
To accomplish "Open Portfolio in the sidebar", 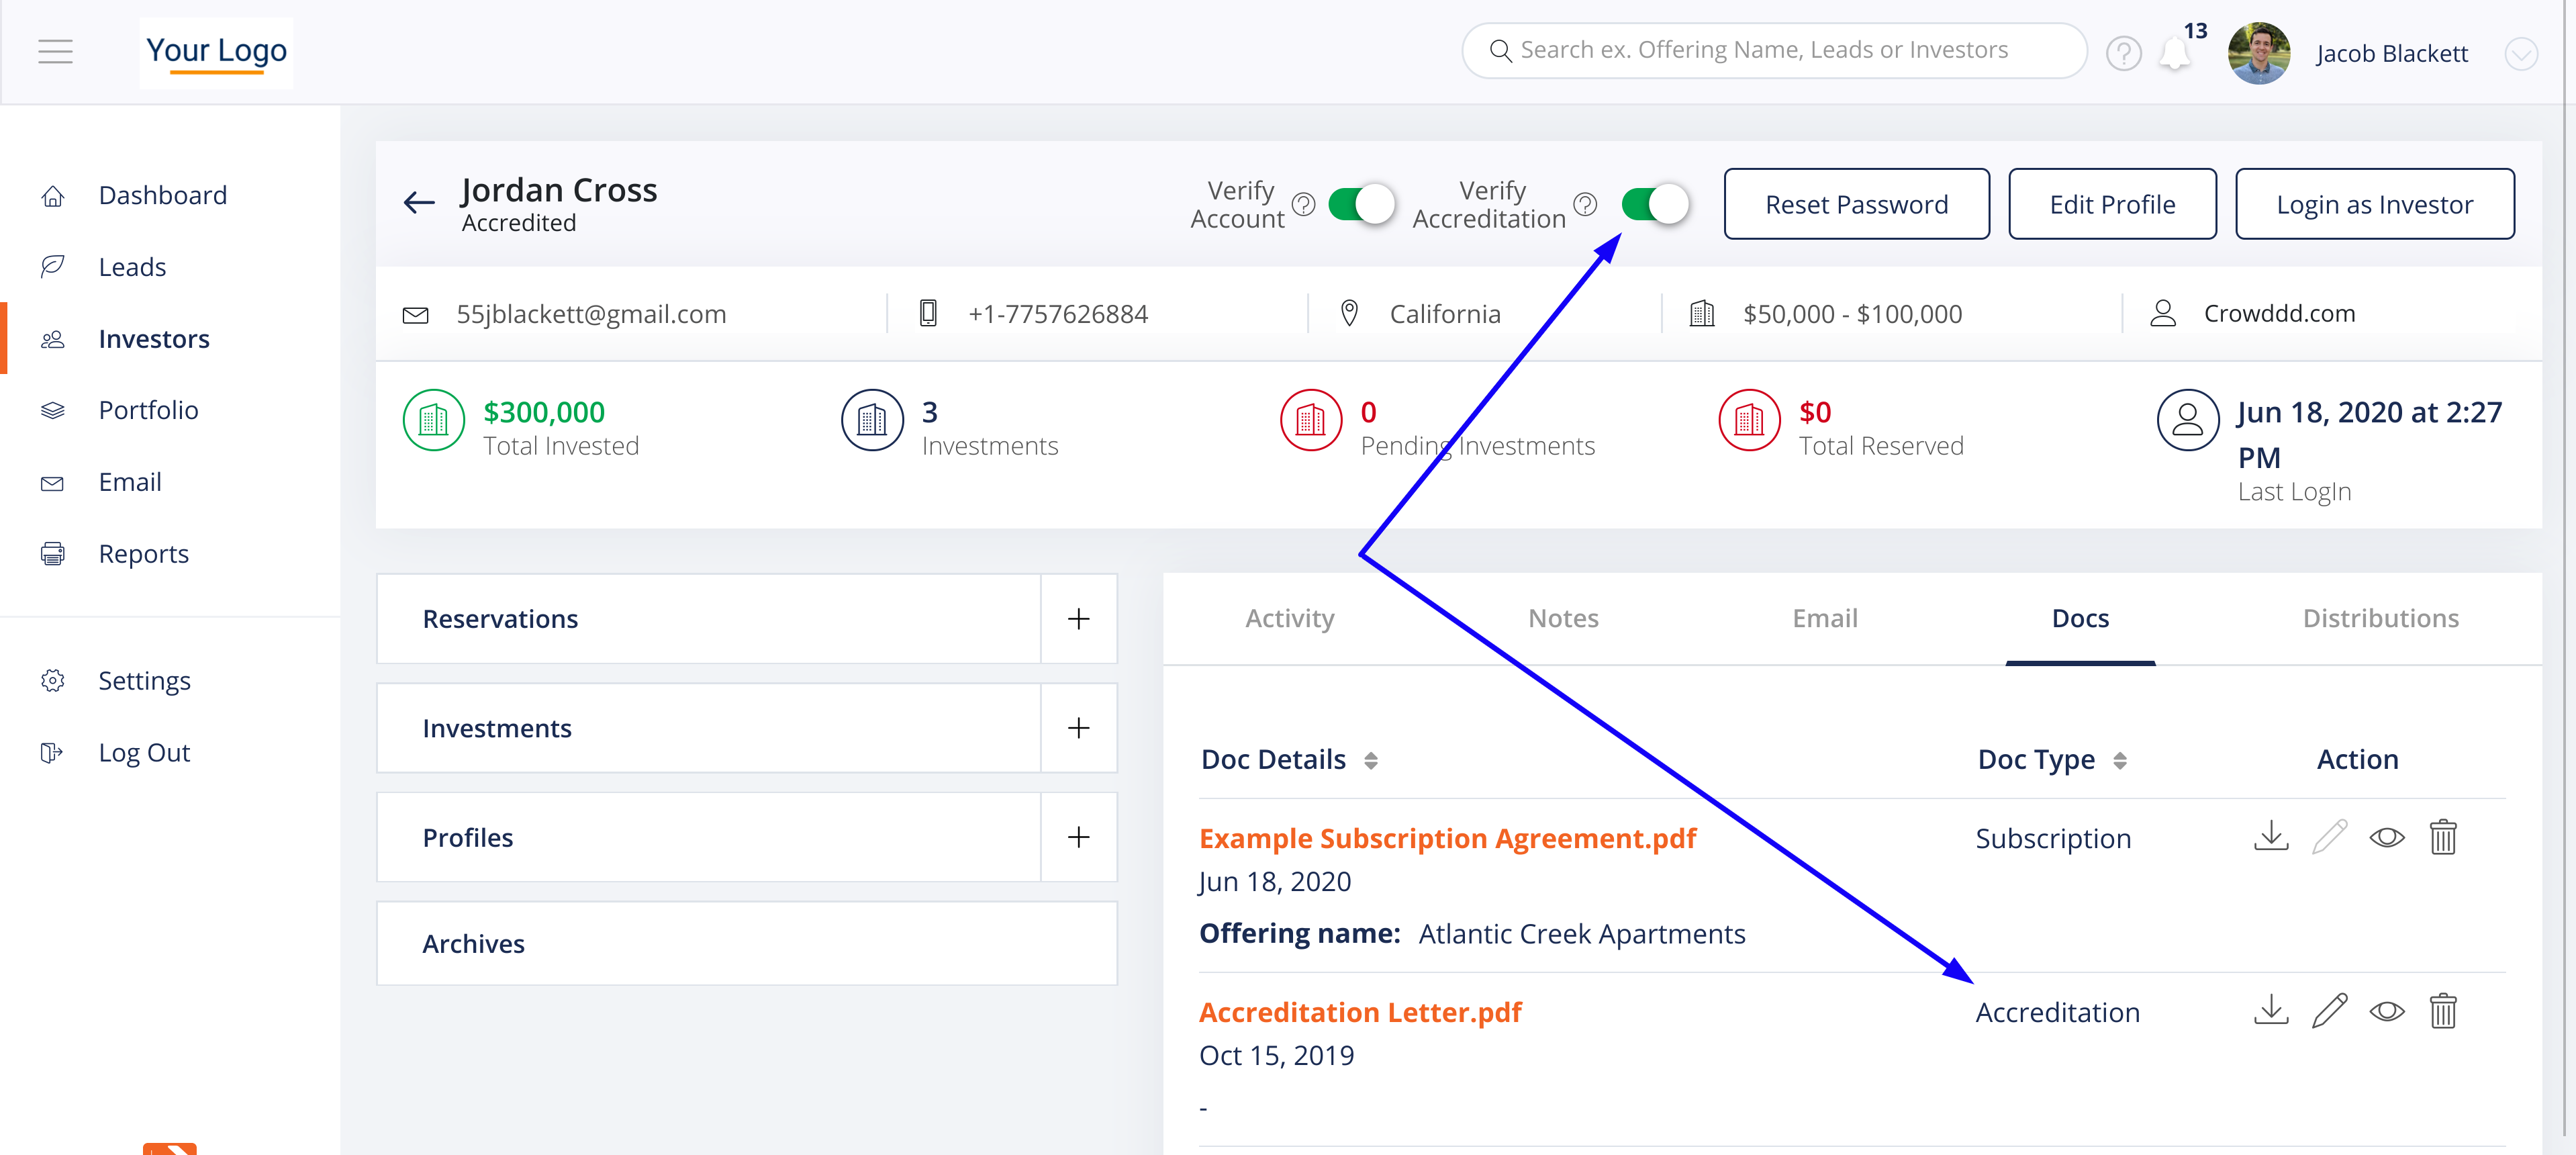I will coord(148,410).
